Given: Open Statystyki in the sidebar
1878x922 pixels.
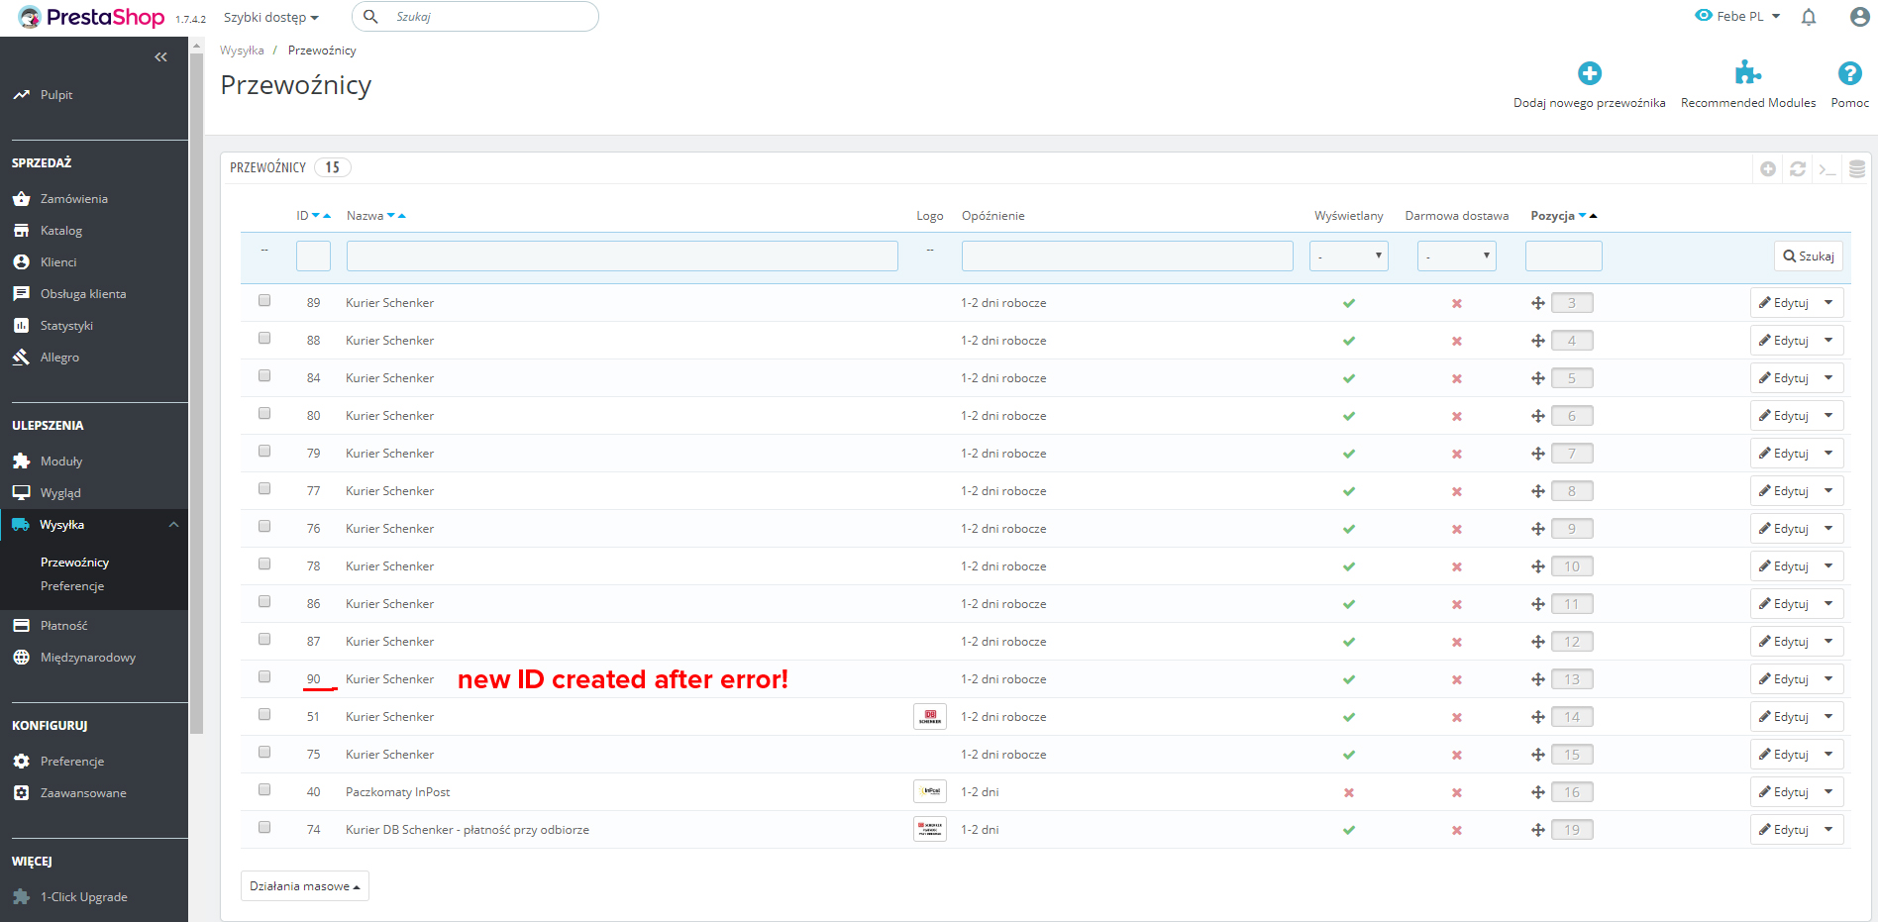Looking at the screenshot, I should 66,326.
